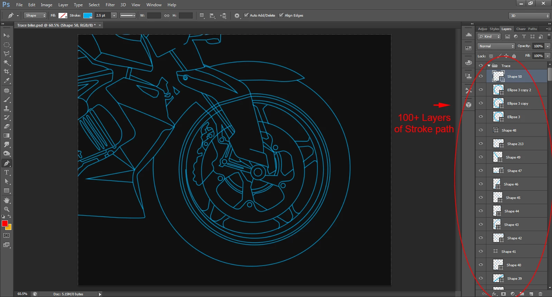Select the Crop tool
This screenshot has width=552, height=297.
point(7,71)
